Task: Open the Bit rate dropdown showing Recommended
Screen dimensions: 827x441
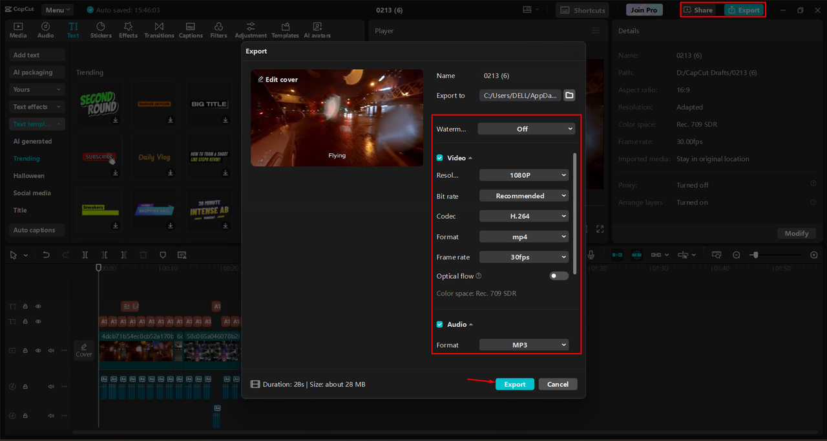Action: [524, 196]
